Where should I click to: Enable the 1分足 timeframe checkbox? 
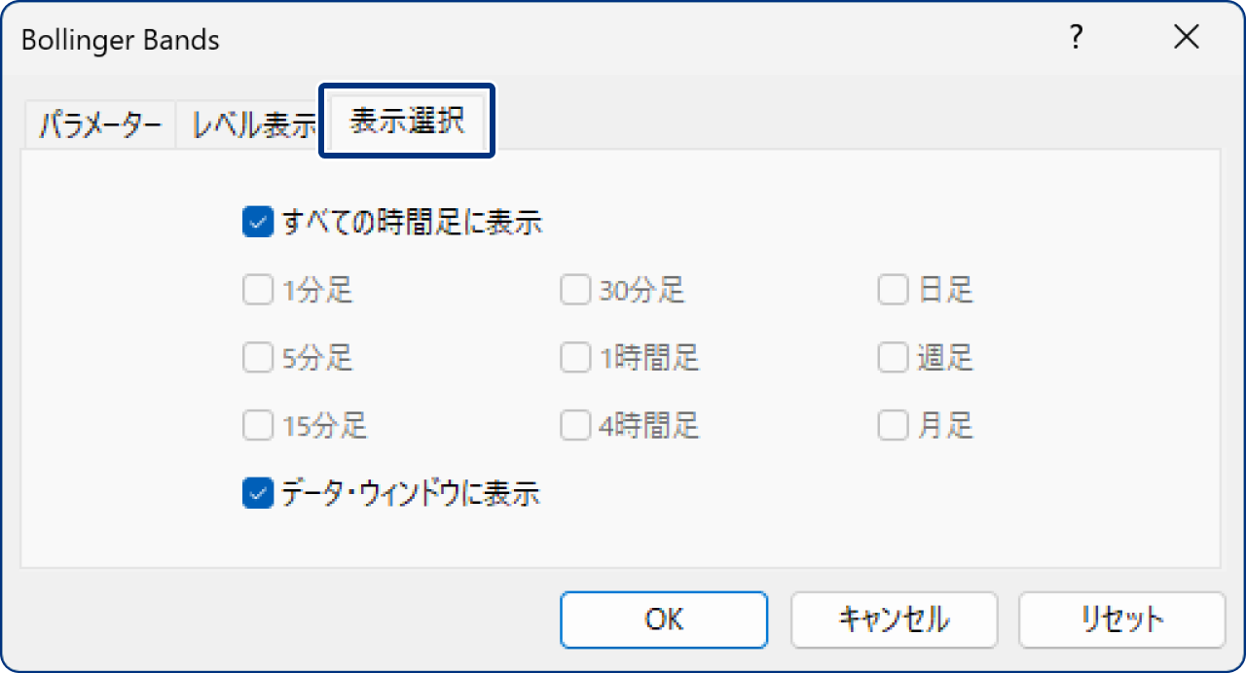[257, 289]
